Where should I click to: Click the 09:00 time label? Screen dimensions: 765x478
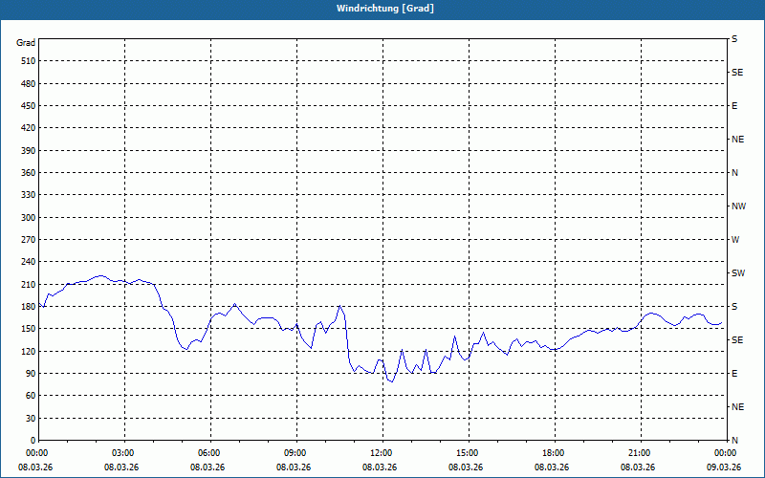(294, 453)
